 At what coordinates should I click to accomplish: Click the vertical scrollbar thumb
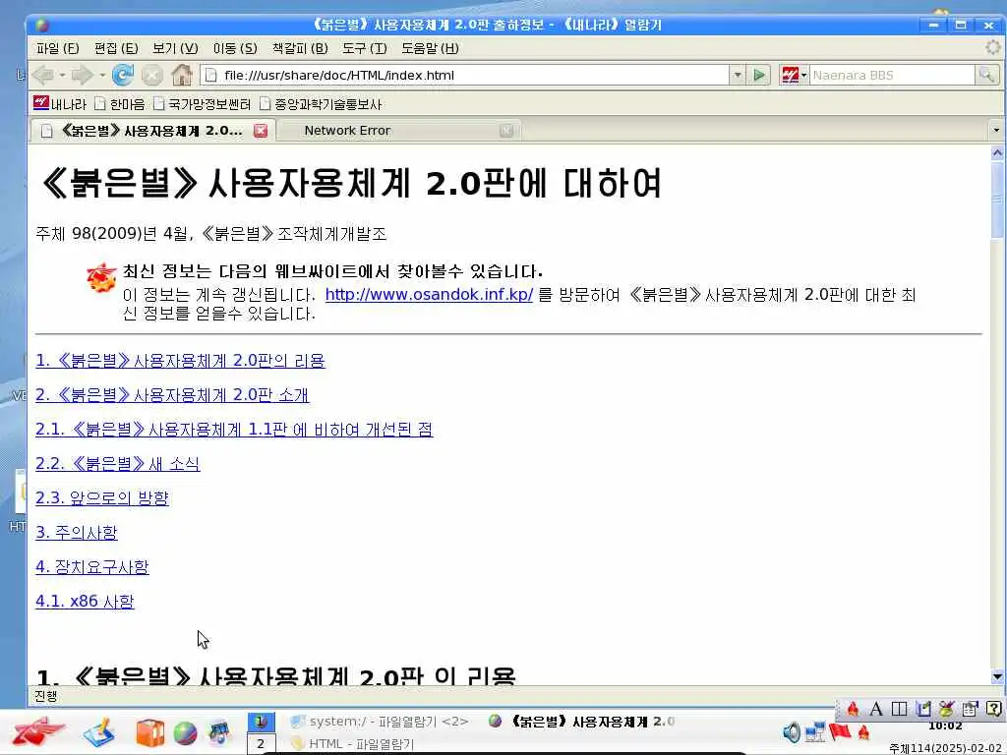(997, 200)
